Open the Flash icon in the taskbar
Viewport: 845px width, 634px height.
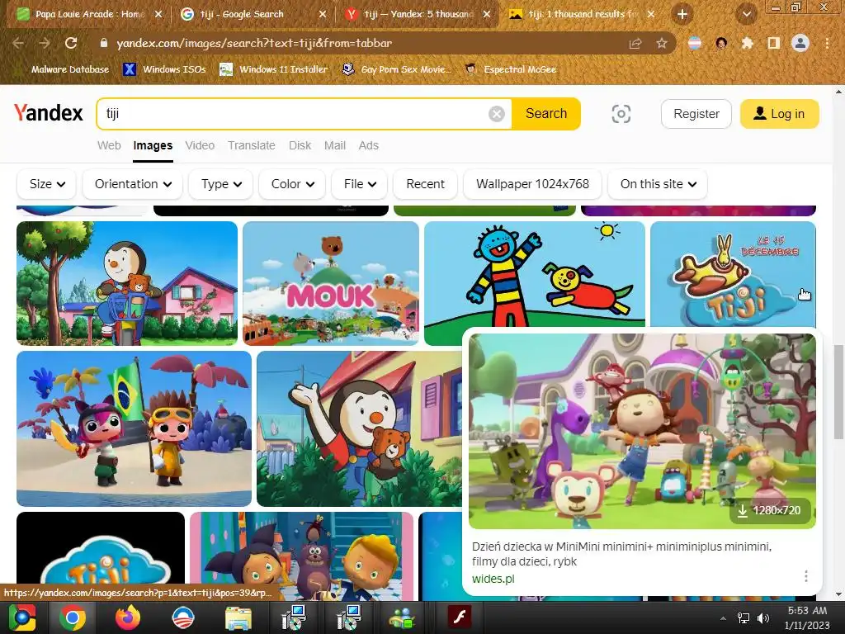click(460, 617)
